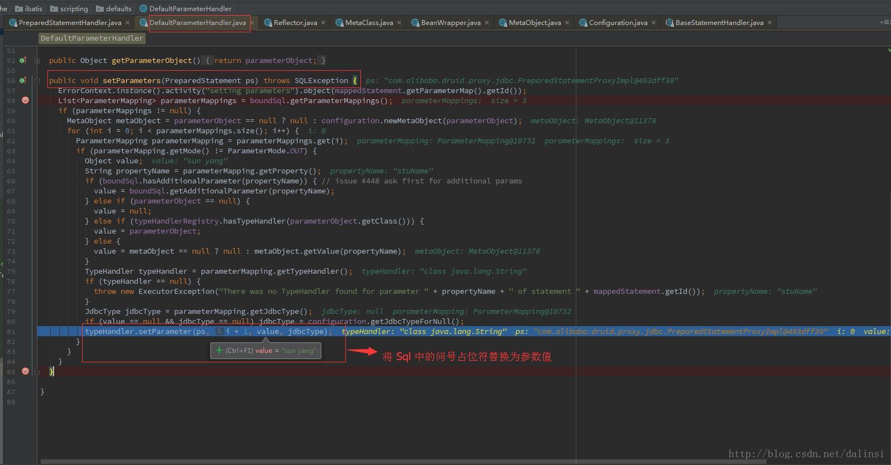Viewport: 891px width, 465px height.
Task: Open ibatis folder breadcrumb
Action: [x=29, y=8]
